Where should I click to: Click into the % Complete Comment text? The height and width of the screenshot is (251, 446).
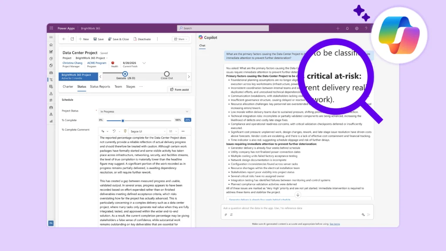coord(145,181)
